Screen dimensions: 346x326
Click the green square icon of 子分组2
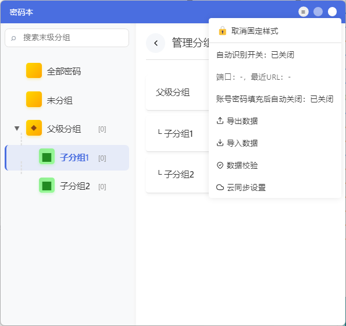[47, 185]
